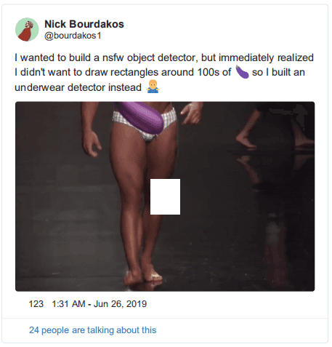The image size is (332, 347).
Task: Select the purple eggplant overlay in the image
Action: (x=140, y=116)
